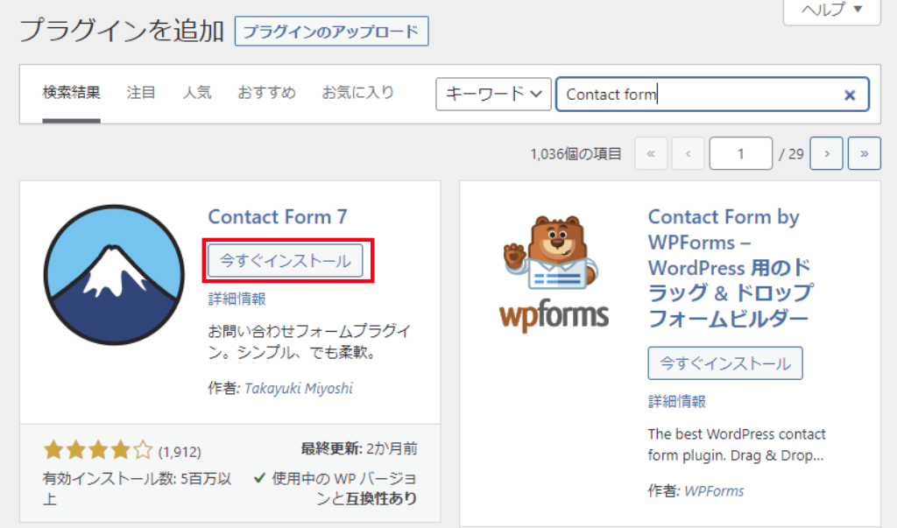
Task: Open Contact Form 7 title link
Action: coord(278,217)
